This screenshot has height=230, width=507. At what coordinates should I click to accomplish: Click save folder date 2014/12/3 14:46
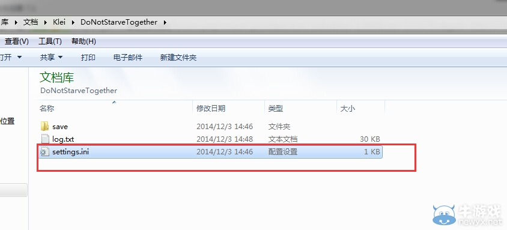(x=225, y=127)
